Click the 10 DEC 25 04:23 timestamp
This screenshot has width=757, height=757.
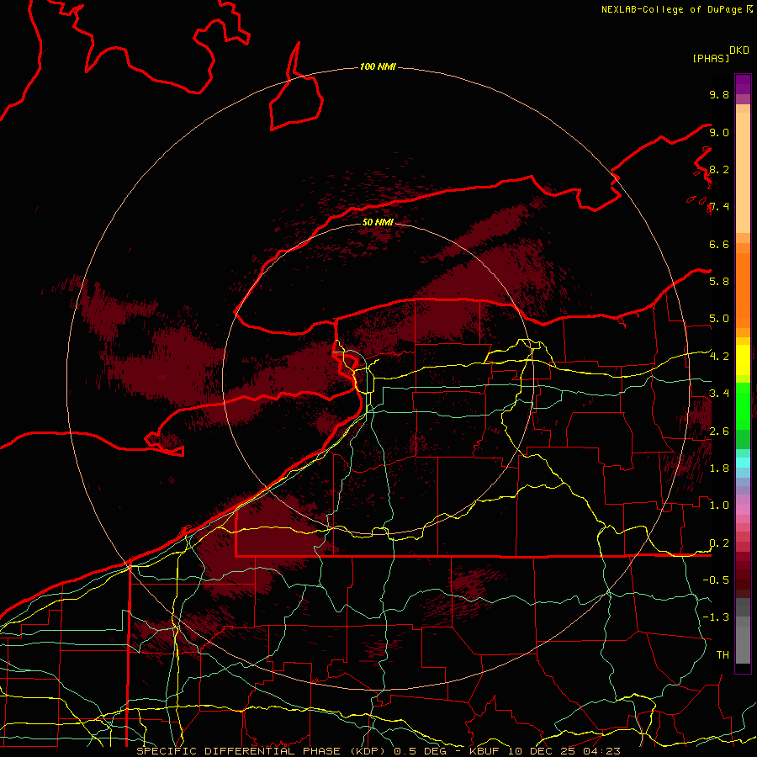(x=564, y=751)
